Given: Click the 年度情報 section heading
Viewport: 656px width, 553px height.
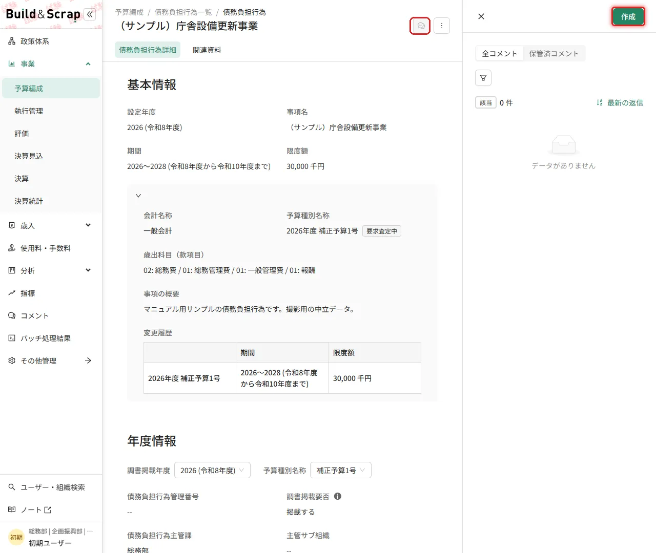Looking at the screenshot, I should coord(152,441).
